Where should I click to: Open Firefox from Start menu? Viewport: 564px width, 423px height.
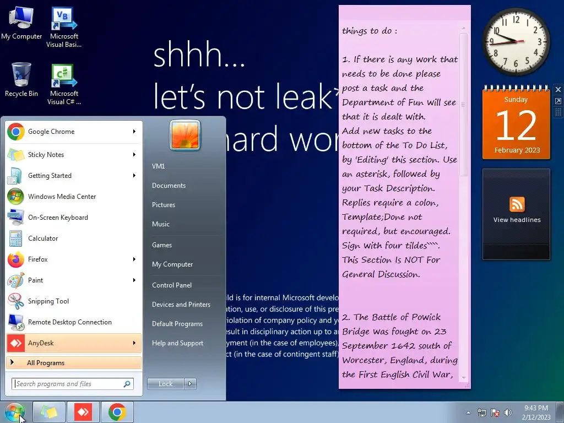[74, 259]
